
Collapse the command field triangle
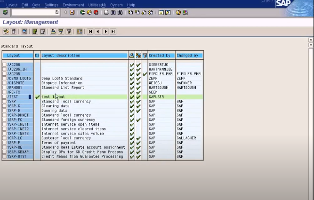(65, 12)
